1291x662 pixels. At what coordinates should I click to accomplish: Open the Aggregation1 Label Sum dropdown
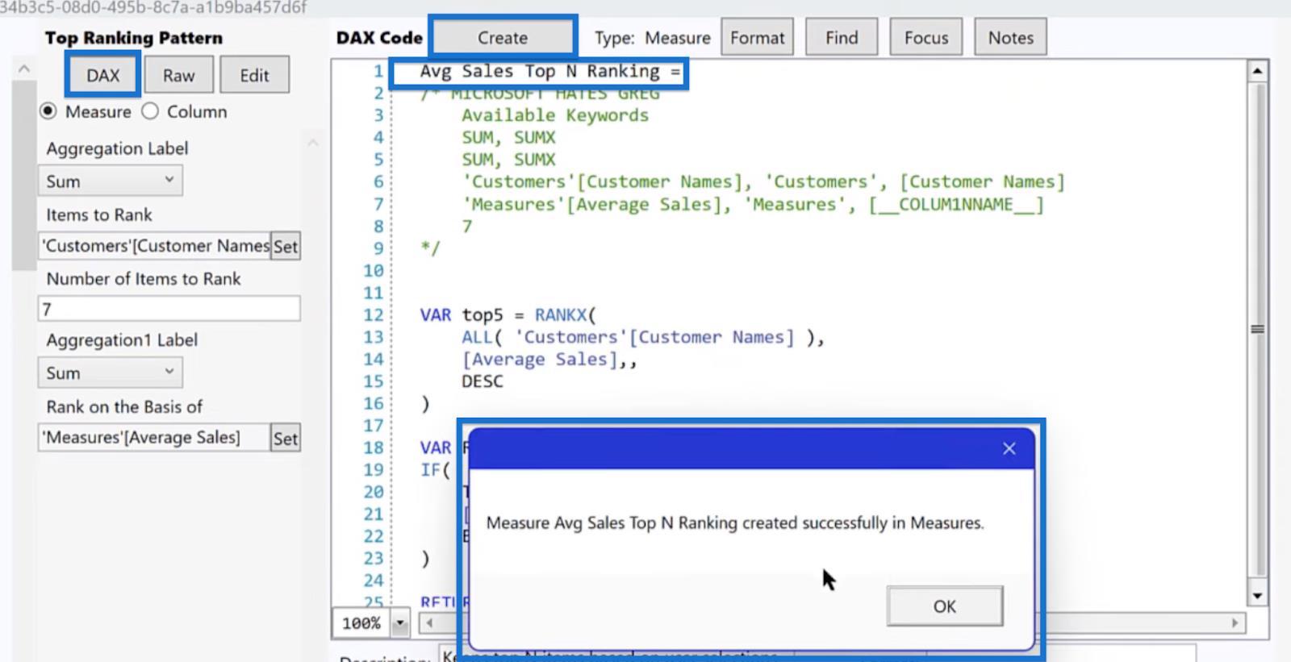pyautogui.click(x=110, y=373)
